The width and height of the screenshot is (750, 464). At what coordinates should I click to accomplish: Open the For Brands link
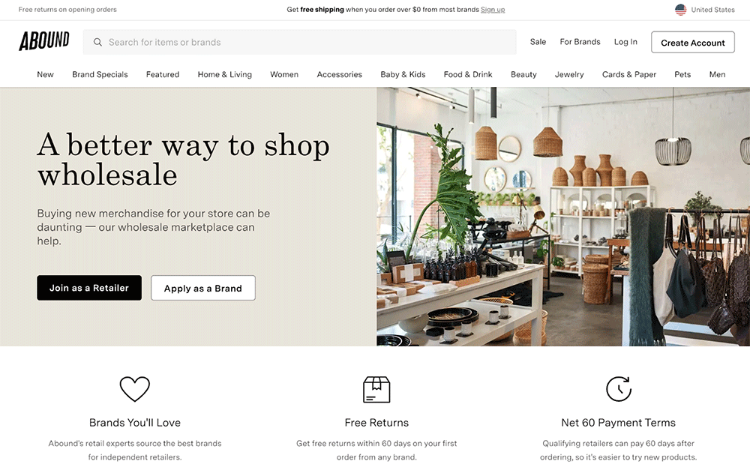click(x=580, y=42)
